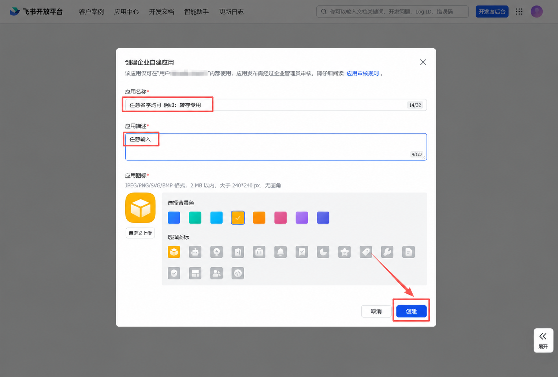Click the 4/120 character counter
The width and height of the screenshot is (558, 377).
417,154
